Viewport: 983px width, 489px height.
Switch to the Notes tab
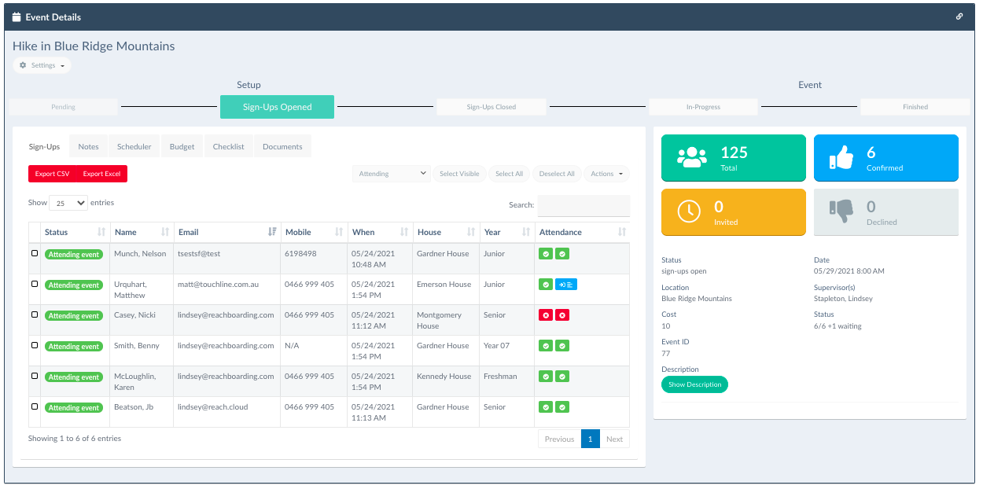coord(88,146)
